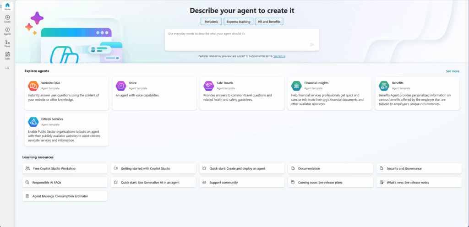Open the three-dot more menu in sidebar

7,68
